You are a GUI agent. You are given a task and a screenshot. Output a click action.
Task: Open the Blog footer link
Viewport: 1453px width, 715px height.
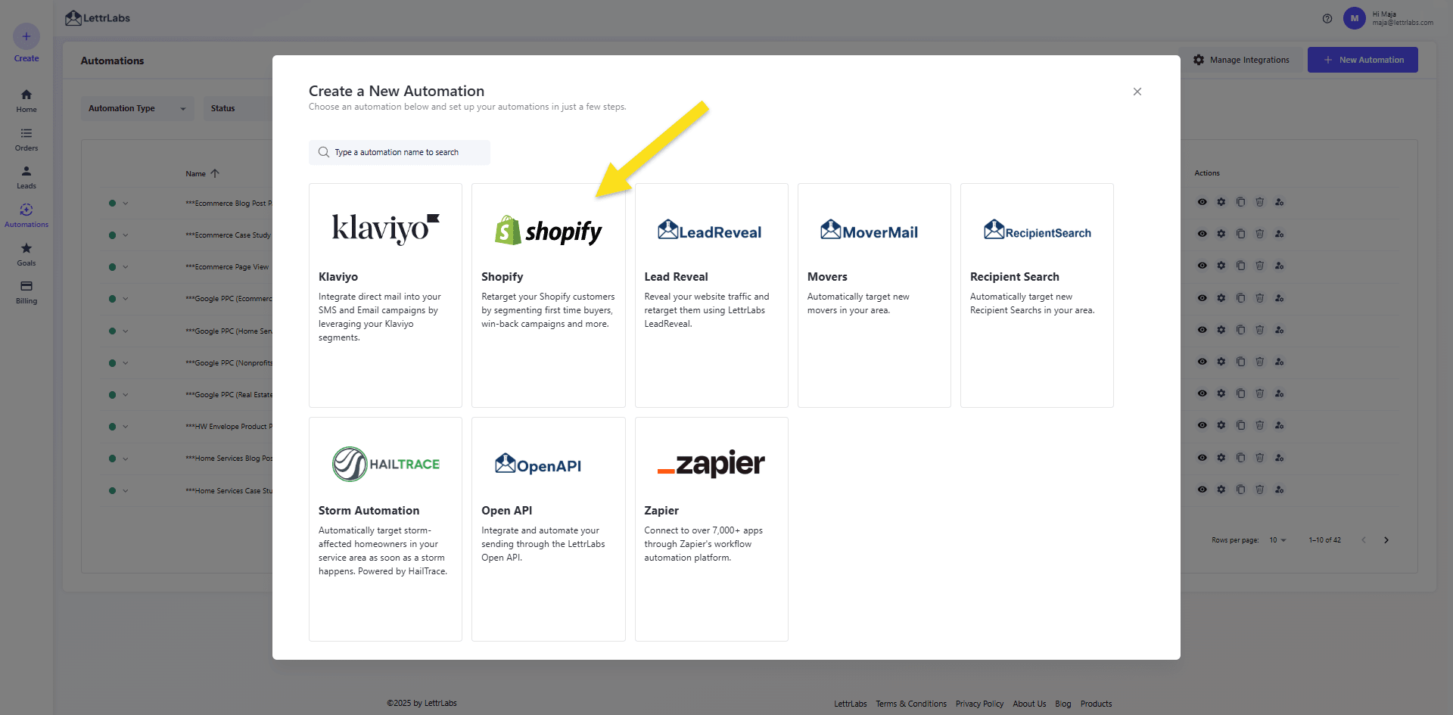point(1063,704)
